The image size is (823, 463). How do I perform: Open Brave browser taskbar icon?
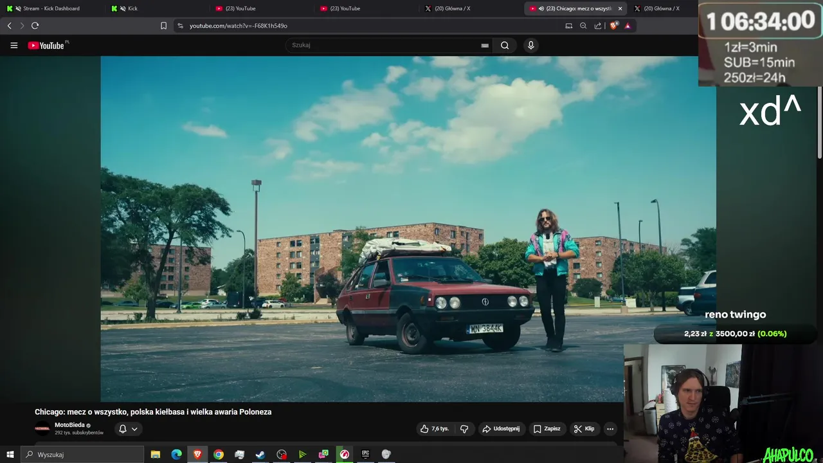click(x=197, y=455)
